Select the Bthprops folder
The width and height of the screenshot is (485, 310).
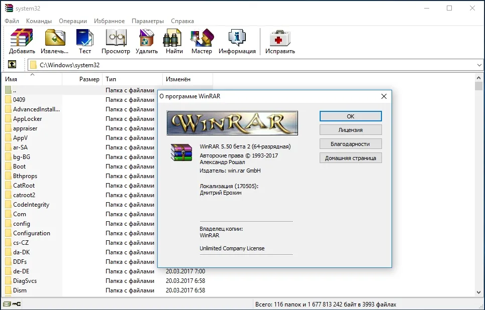pos(25,176)
